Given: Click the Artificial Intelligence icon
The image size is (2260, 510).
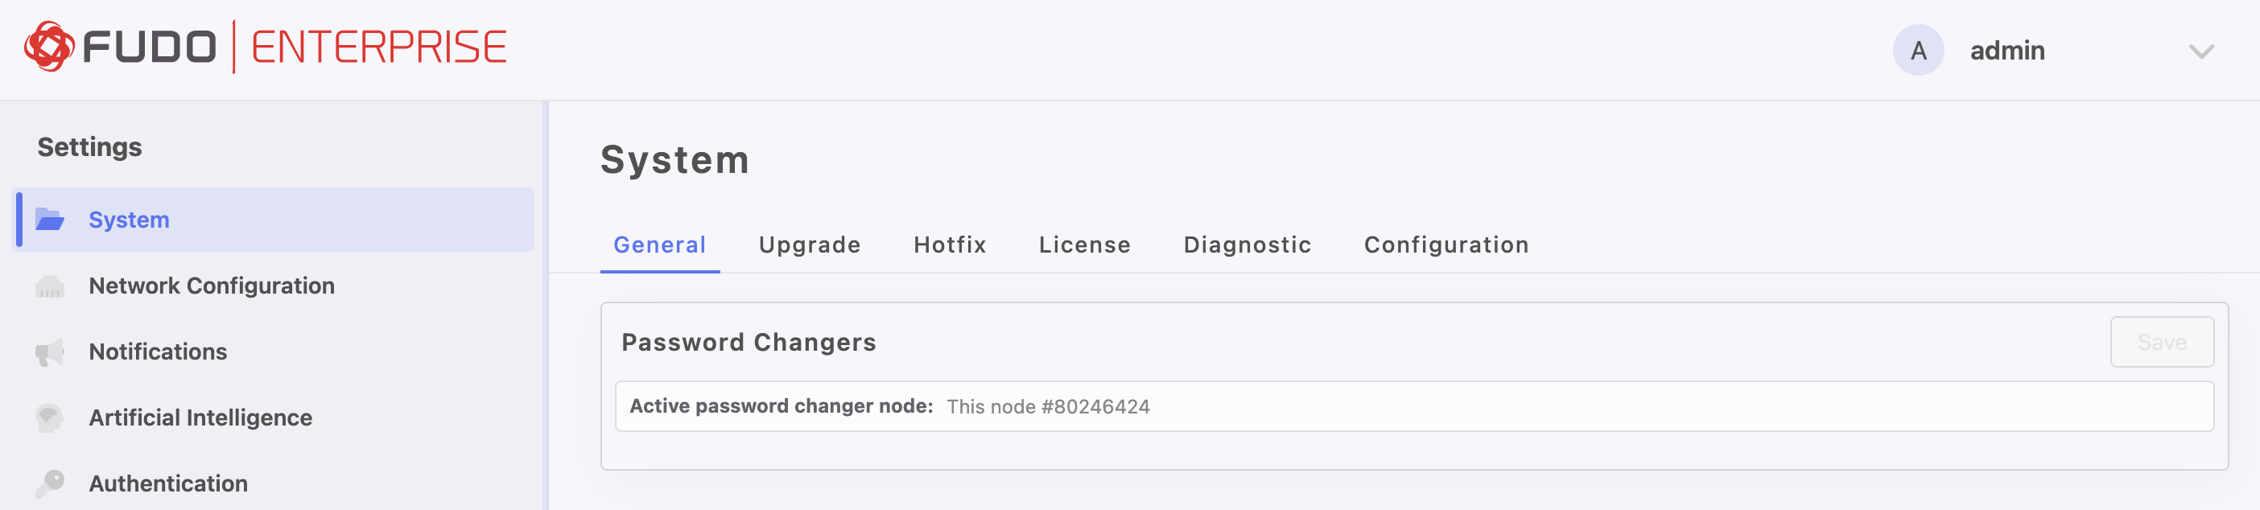Looking at the screenshot, I should click(x=50, y=417).
